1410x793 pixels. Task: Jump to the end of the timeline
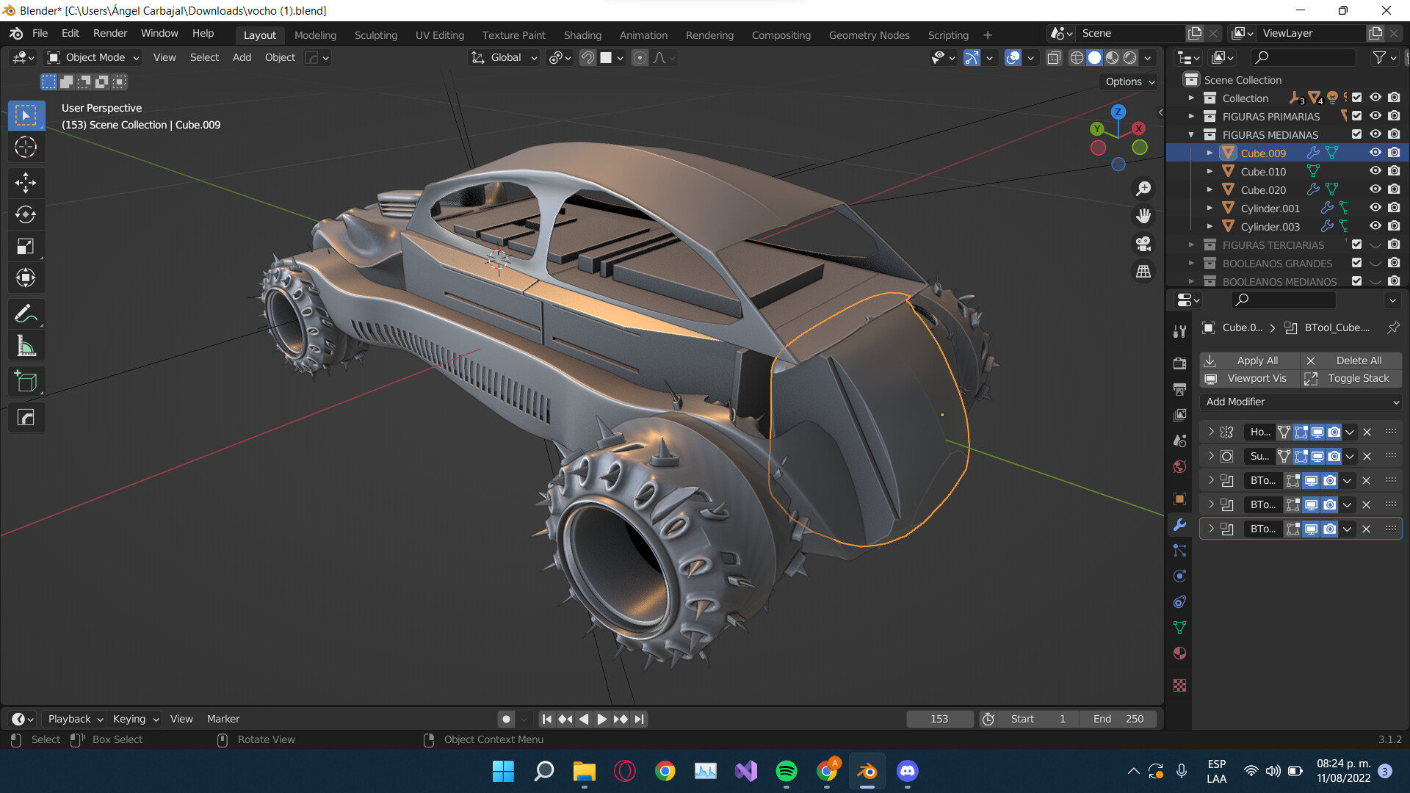[639, 719]
